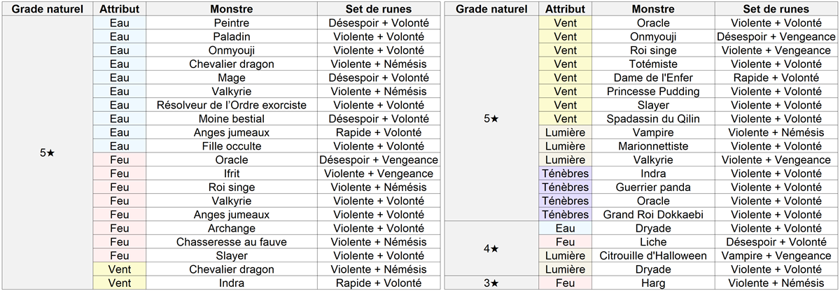
Task: Select the Dame de l'Enfer cell
Action: click(653, 78)
